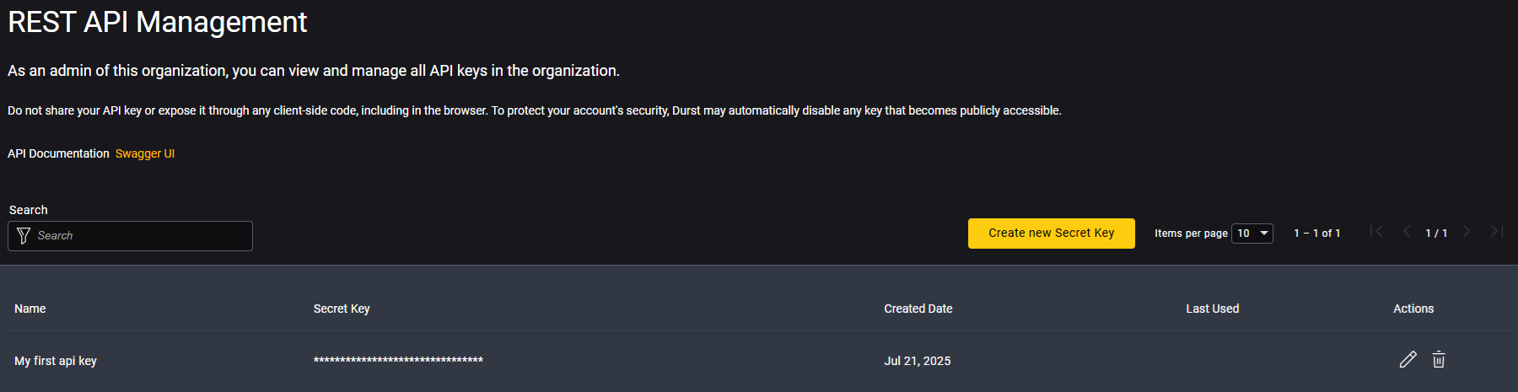Sort by the Created Date column header
Image resolution: width=1518 pixels, height=392 pixels.
918,309
